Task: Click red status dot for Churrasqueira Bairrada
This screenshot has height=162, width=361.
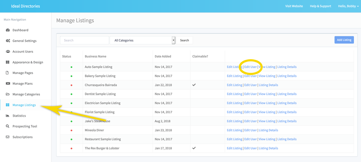Action: tap(71, 85)
